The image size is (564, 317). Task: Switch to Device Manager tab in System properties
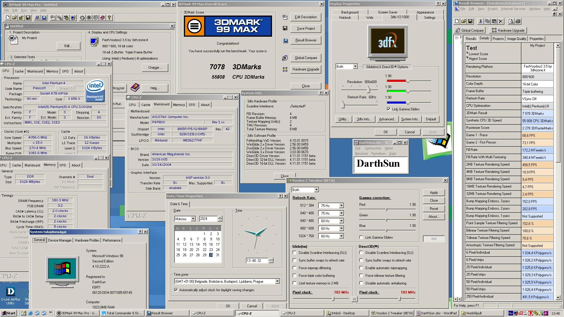tap(60, 240)
